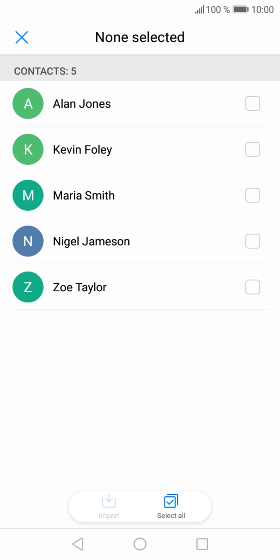Viewport: 280px width, 560px height.
Task: Enable the checkbox for Zoe Taylor
Action: [252, 287]
